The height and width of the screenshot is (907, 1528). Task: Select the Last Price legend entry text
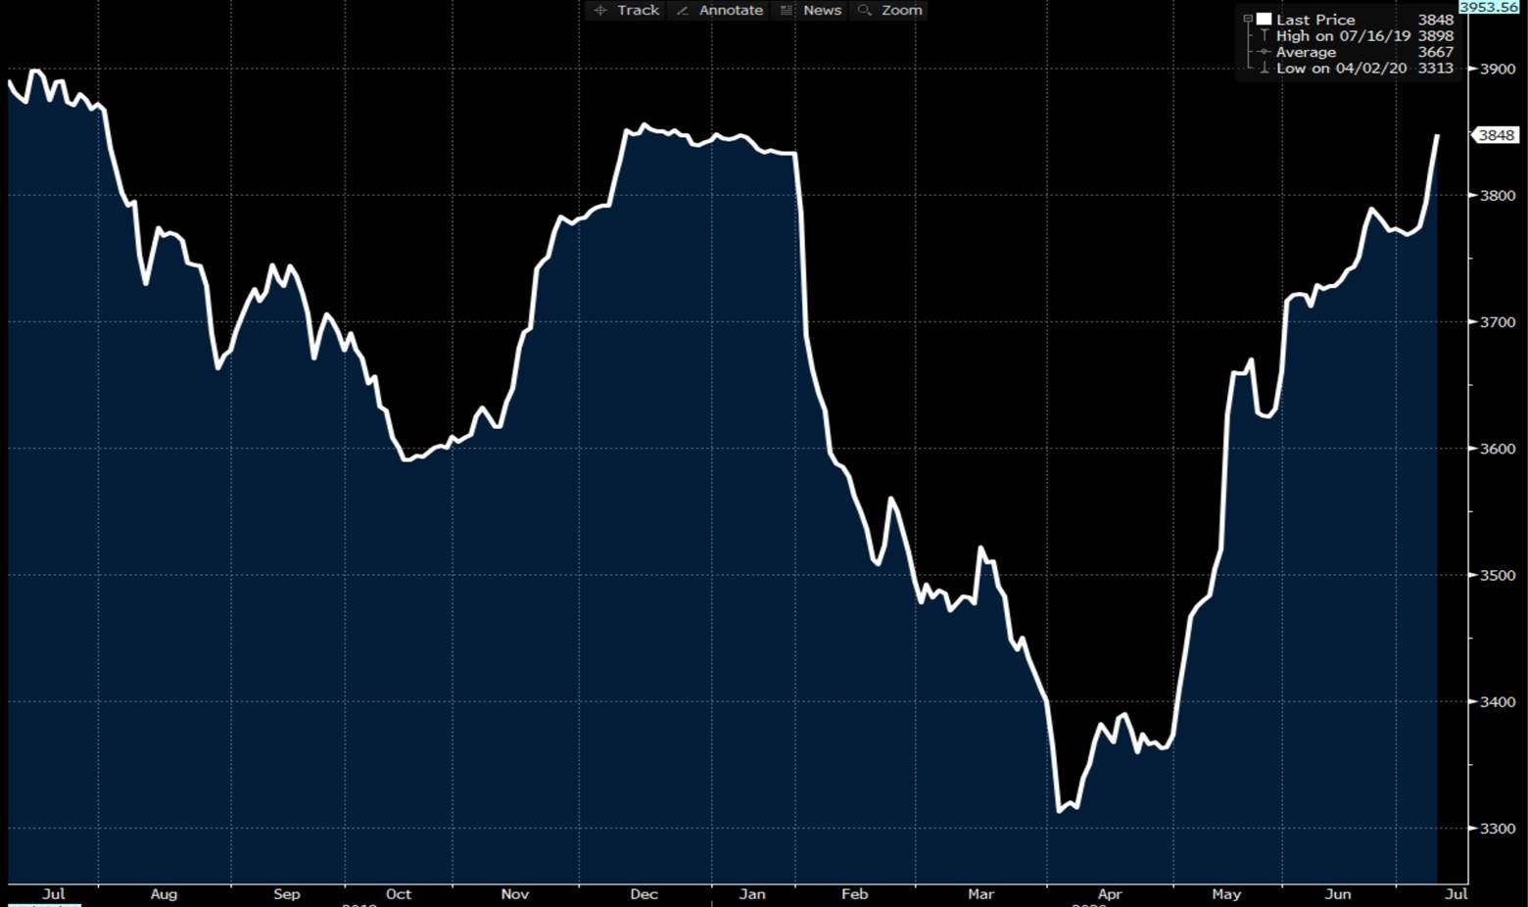pyautogui.click(x=1314, y=20)
